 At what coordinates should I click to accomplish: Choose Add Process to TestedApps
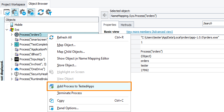[x=75, y=86]
